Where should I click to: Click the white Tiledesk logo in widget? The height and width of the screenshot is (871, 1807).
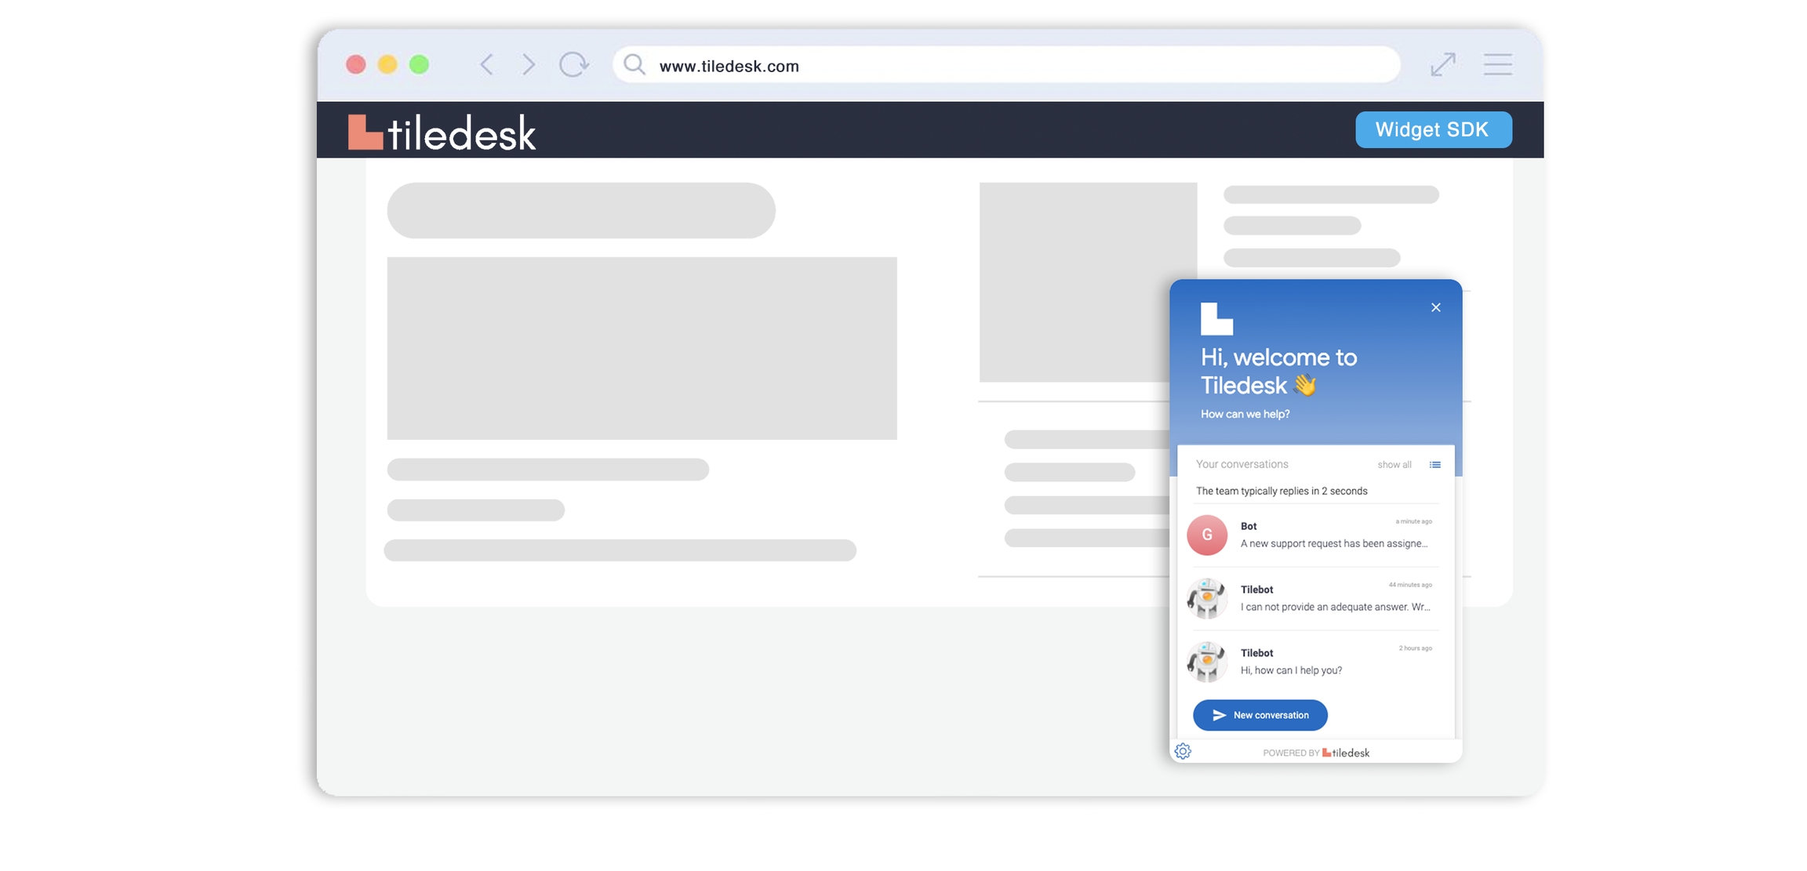(x=1216, y=319)
